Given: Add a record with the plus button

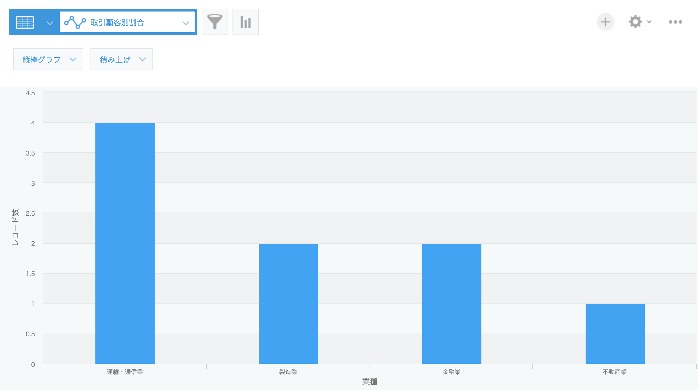Looking at the screenshot, I should pyautogui.click(x=605, y=22).
